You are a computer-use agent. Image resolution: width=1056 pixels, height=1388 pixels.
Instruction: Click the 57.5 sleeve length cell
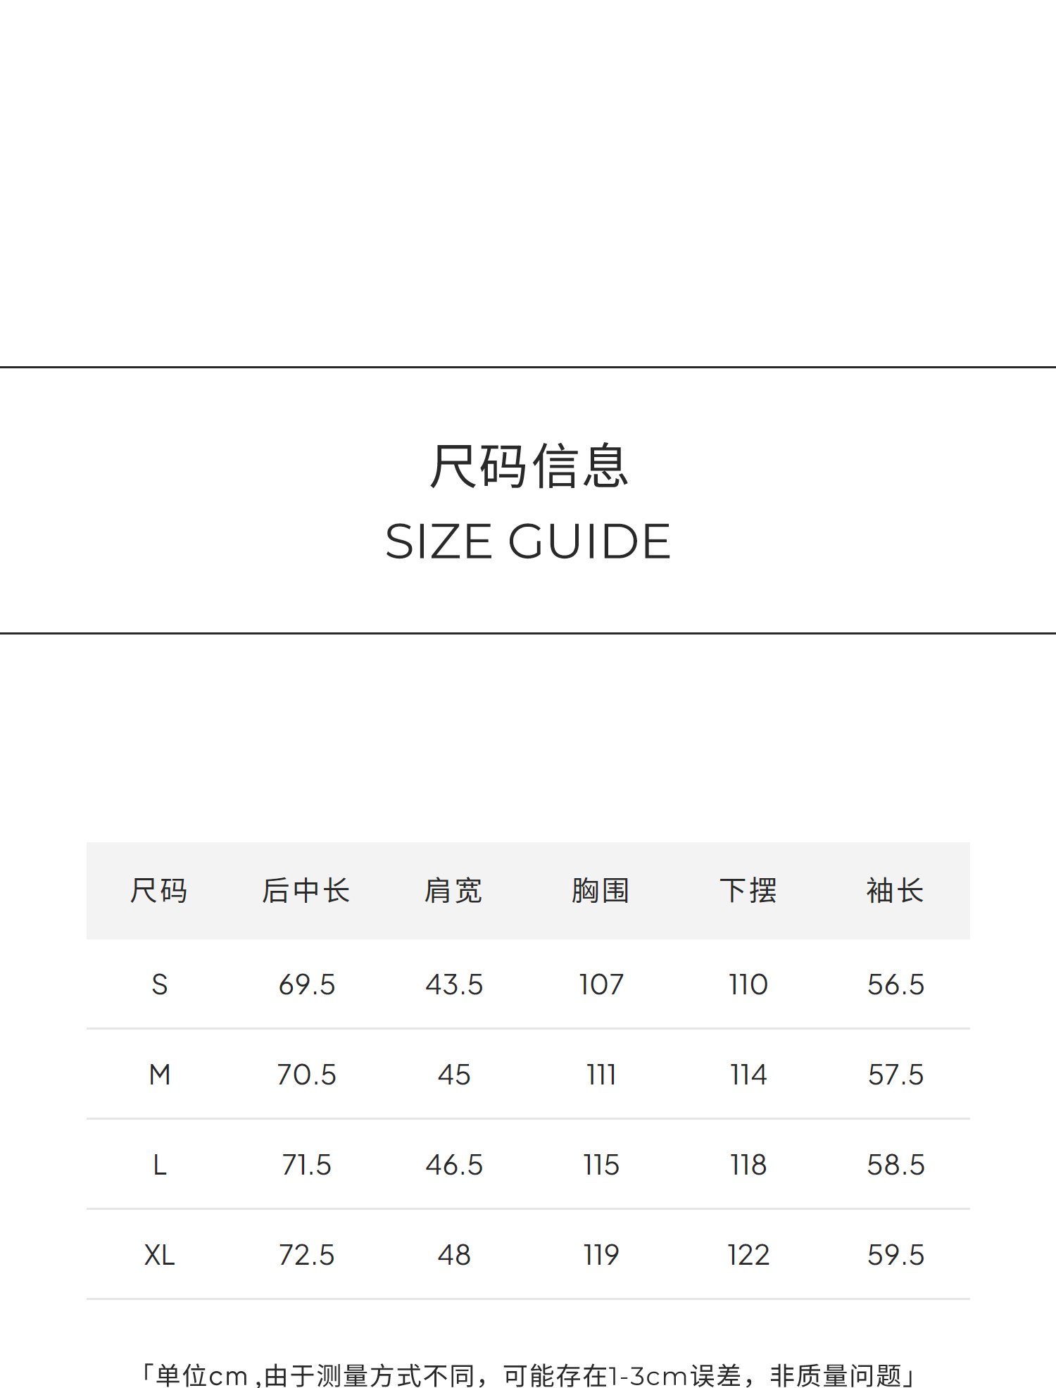[x=895, y=1075]
